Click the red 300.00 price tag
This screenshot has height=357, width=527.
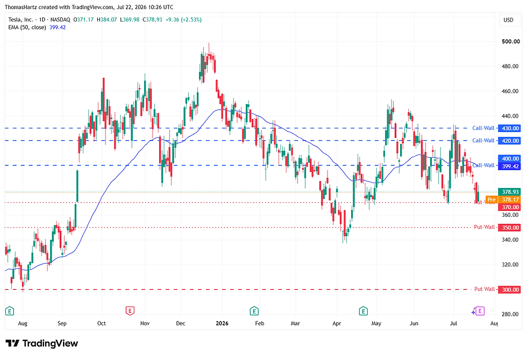(510, 289)
